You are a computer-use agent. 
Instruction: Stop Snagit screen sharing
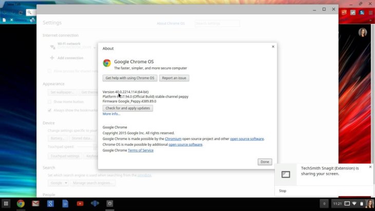click(x=283, y=191)
